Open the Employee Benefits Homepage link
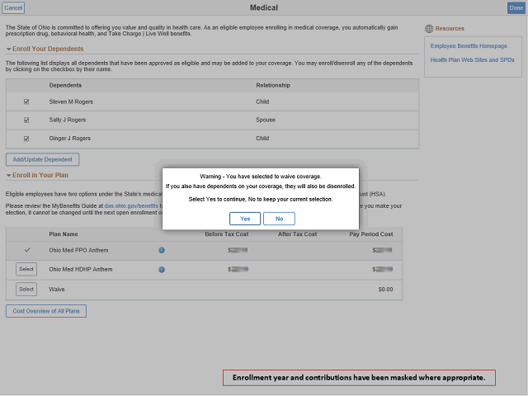 pos(469,45)
